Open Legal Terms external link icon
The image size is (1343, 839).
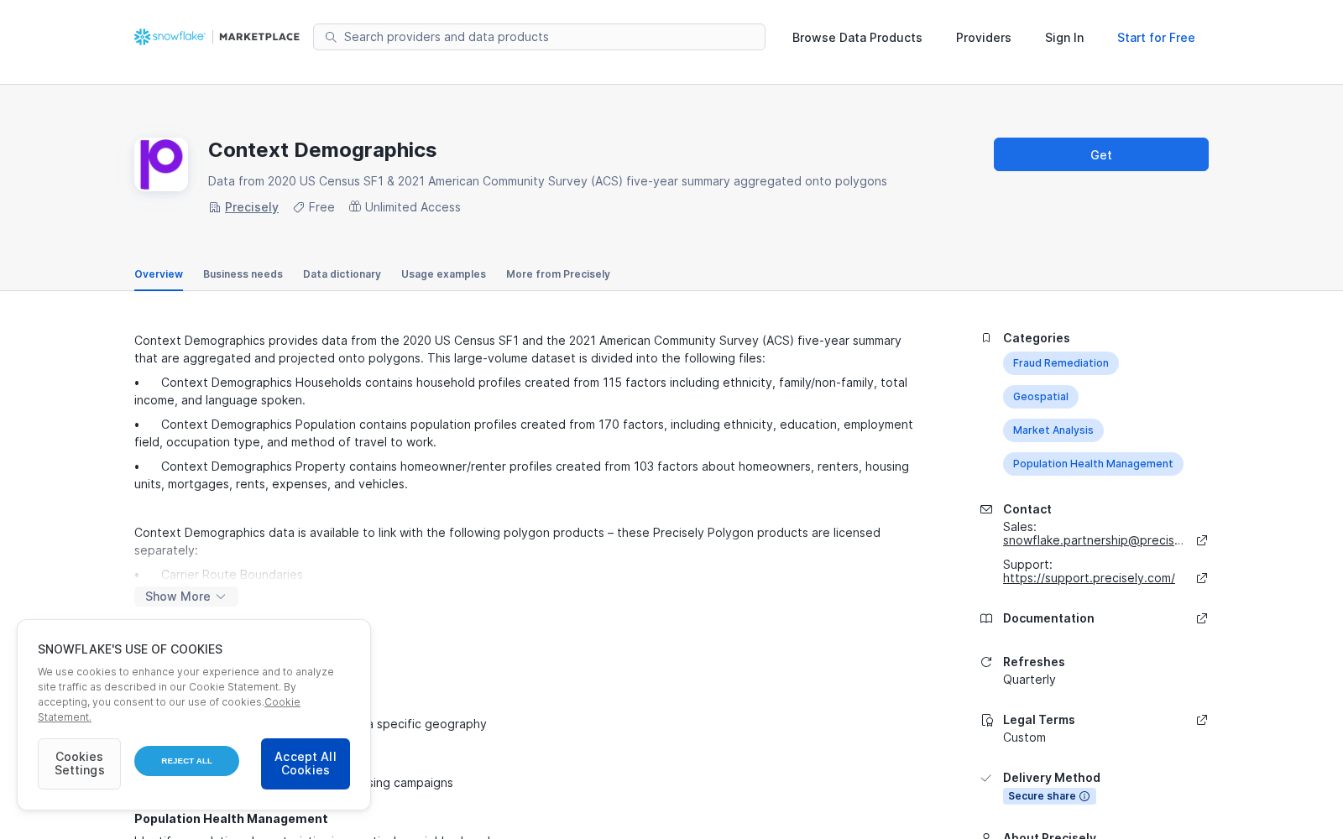coord(1202,720)
